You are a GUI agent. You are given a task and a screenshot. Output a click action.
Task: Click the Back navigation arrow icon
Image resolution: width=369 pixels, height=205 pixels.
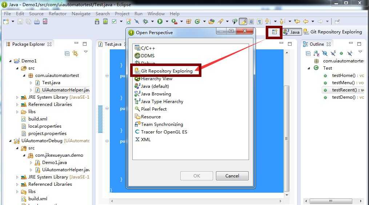pyautogui.click(x=306, y=22)
